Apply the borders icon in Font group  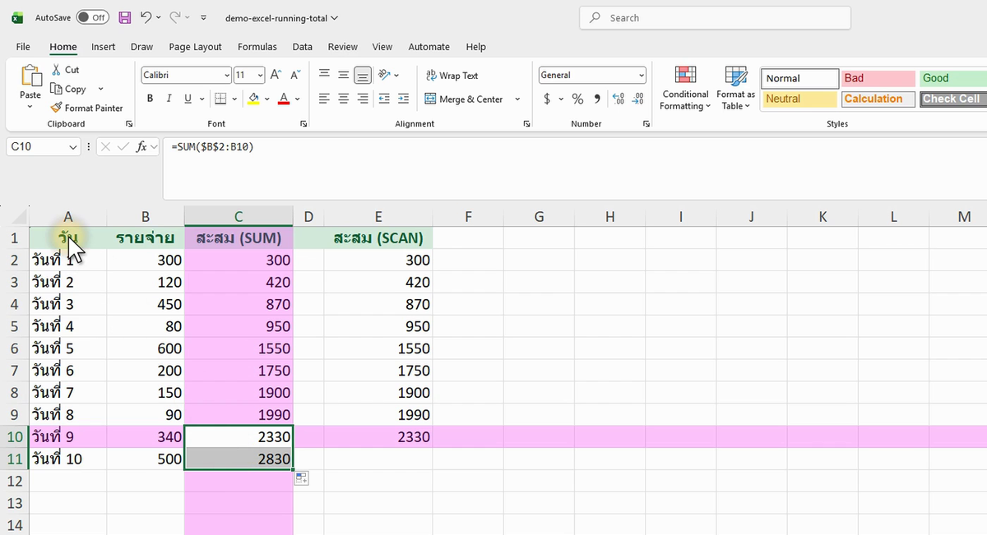220,99
